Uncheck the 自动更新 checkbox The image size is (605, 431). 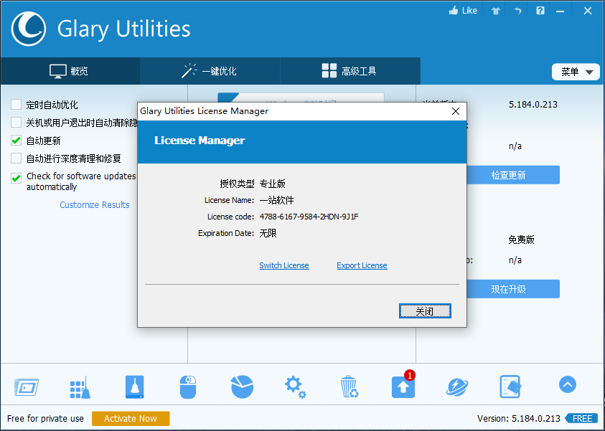pos(17,141)
